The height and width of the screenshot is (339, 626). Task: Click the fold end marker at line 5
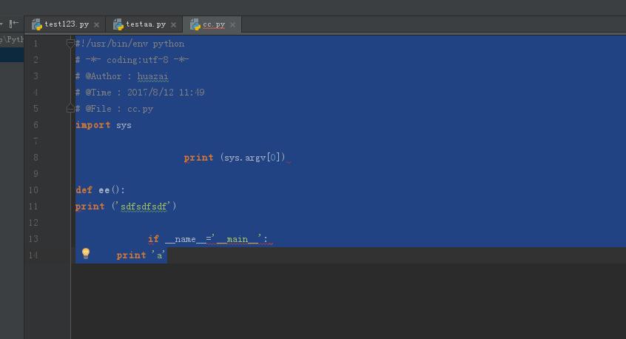(70, 108)
